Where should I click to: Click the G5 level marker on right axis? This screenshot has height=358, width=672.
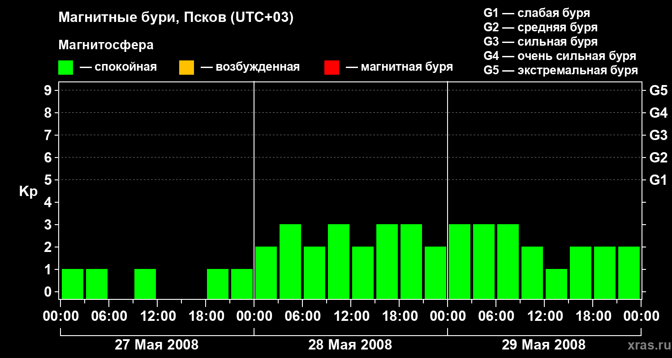point(659,90)
